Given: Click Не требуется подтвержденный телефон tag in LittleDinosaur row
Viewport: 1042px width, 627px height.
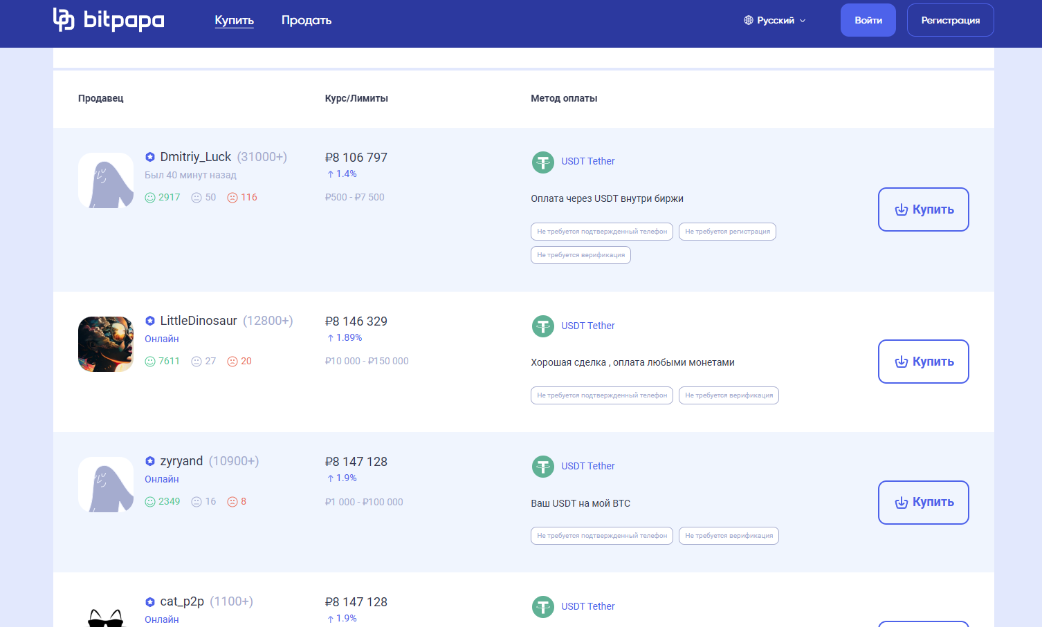Looking at the screenshot, I should point(602,395).
